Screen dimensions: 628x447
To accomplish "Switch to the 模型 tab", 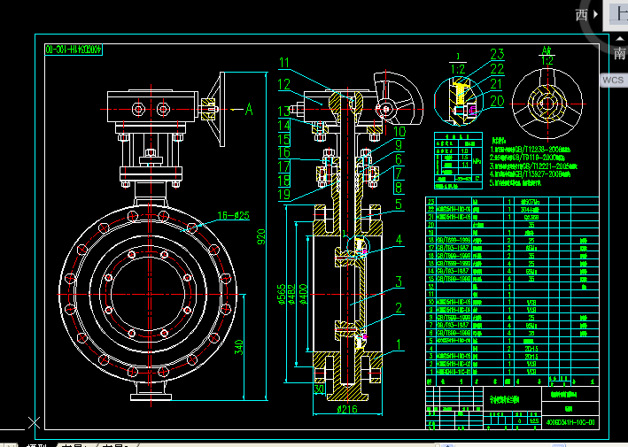I will coord(37,445).
